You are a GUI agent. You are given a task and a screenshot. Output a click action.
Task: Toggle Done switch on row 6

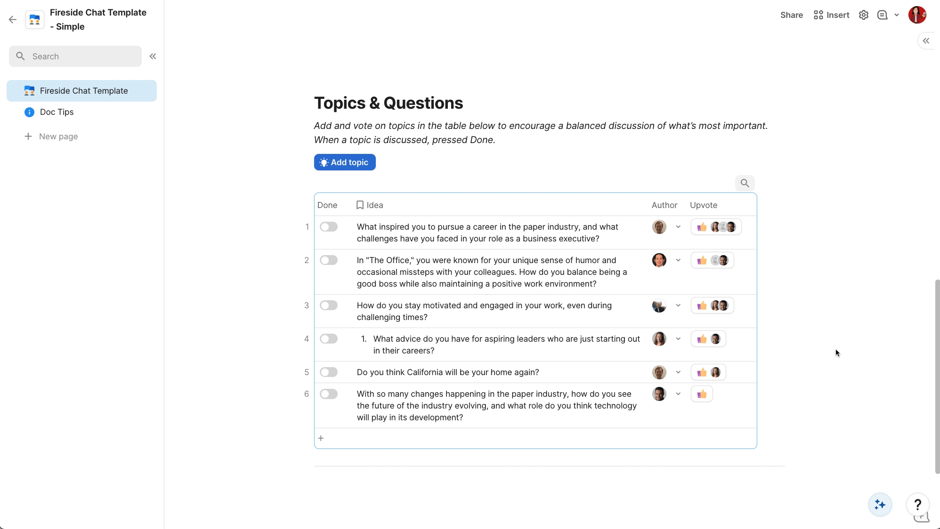[x=329, y=394]
